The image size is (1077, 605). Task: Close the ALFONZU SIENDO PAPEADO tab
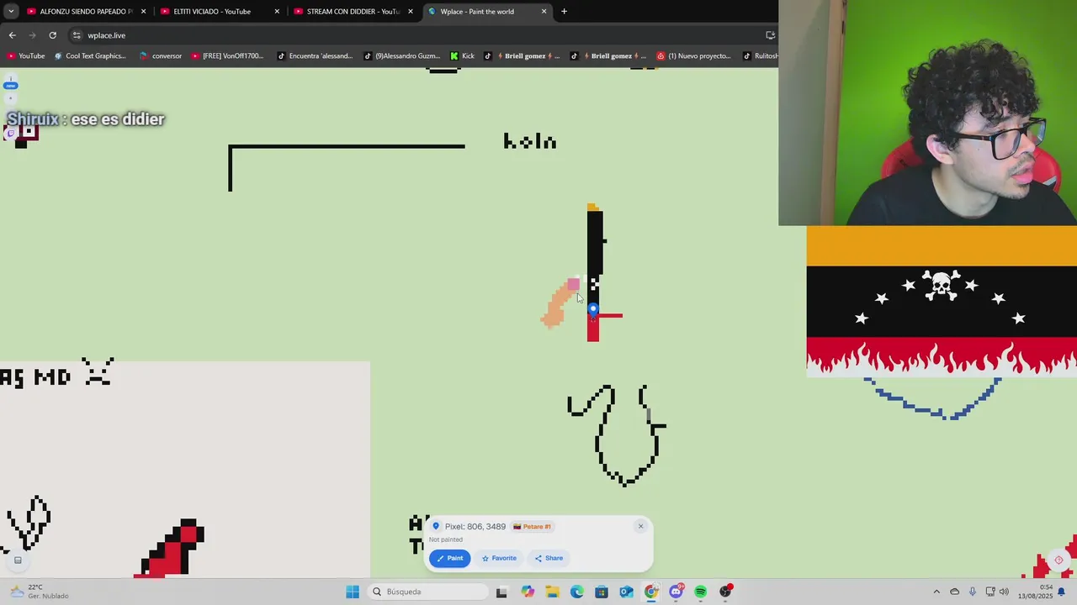click(x=143, y=12)
